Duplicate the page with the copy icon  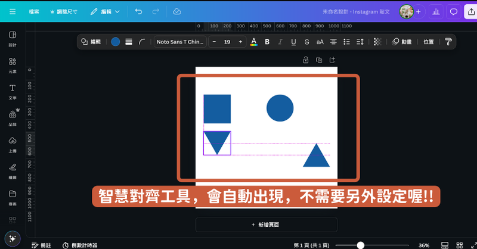tap(319, 60)
